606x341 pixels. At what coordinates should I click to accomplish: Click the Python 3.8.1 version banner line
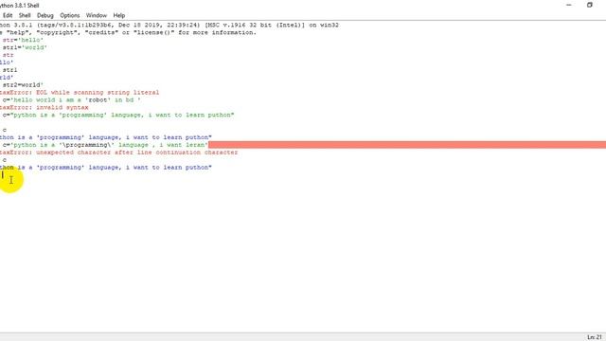169,26
